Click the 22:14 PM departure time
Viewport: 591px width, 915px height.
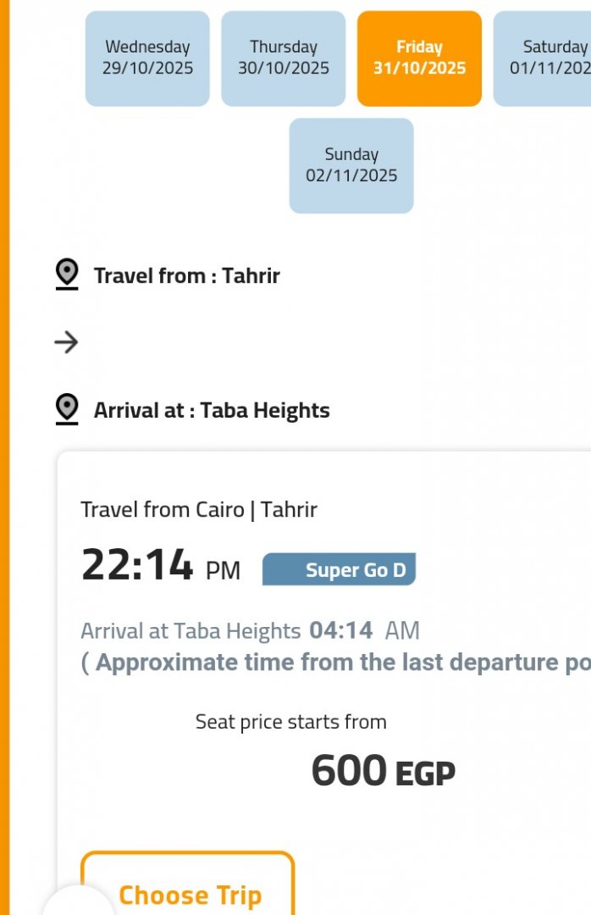160,567
